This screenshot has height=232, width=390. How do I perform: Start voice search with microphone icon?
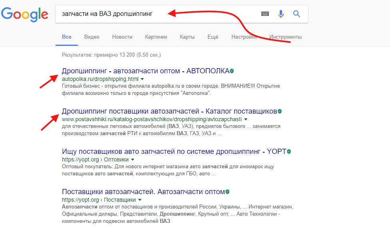pos(281,14)
